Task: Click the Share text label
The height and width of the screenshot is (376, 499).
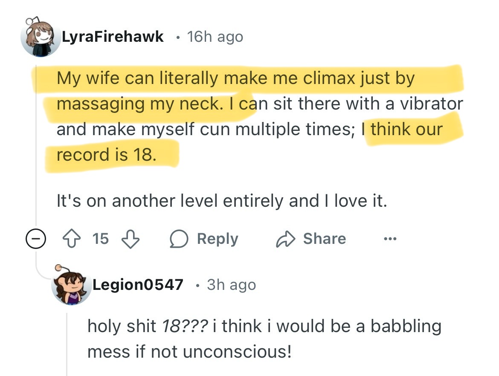Action: tap(325, 239)
